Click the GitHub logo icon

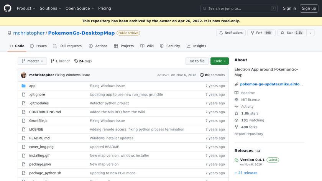tap(8, 8)
